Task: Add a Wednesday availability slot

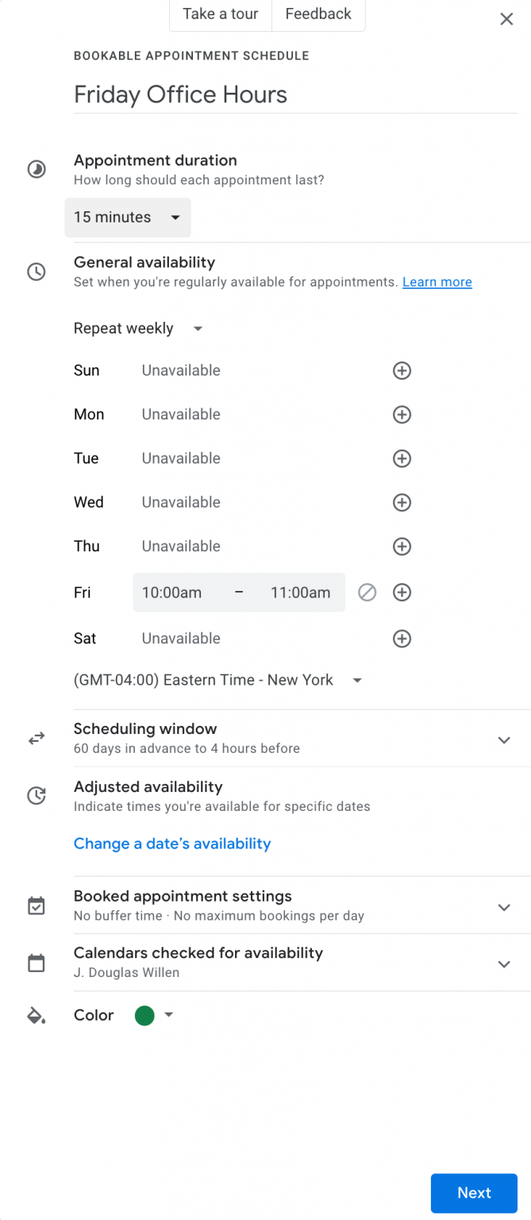Action: pyautogui.click(x=402, y=502)
